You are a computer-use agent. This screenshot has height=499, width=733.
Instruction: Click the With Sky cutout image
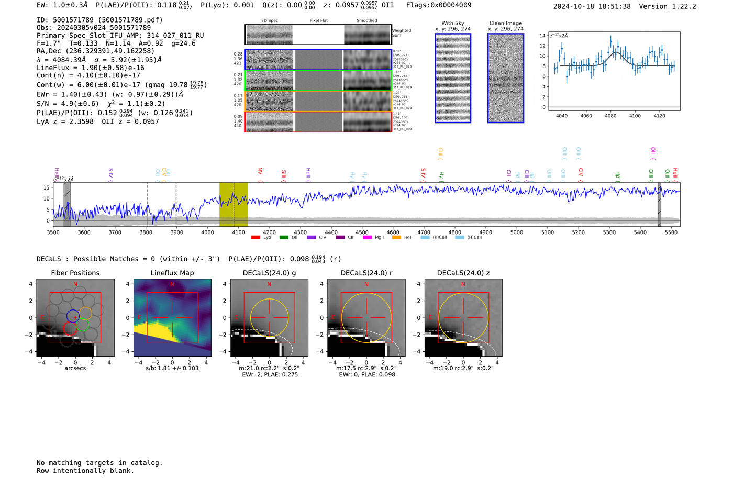[453, 78]
